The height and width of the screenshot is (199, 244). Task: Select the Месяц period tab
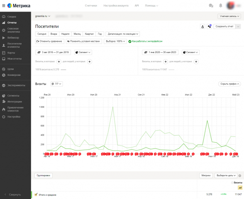tap(77, 34)
